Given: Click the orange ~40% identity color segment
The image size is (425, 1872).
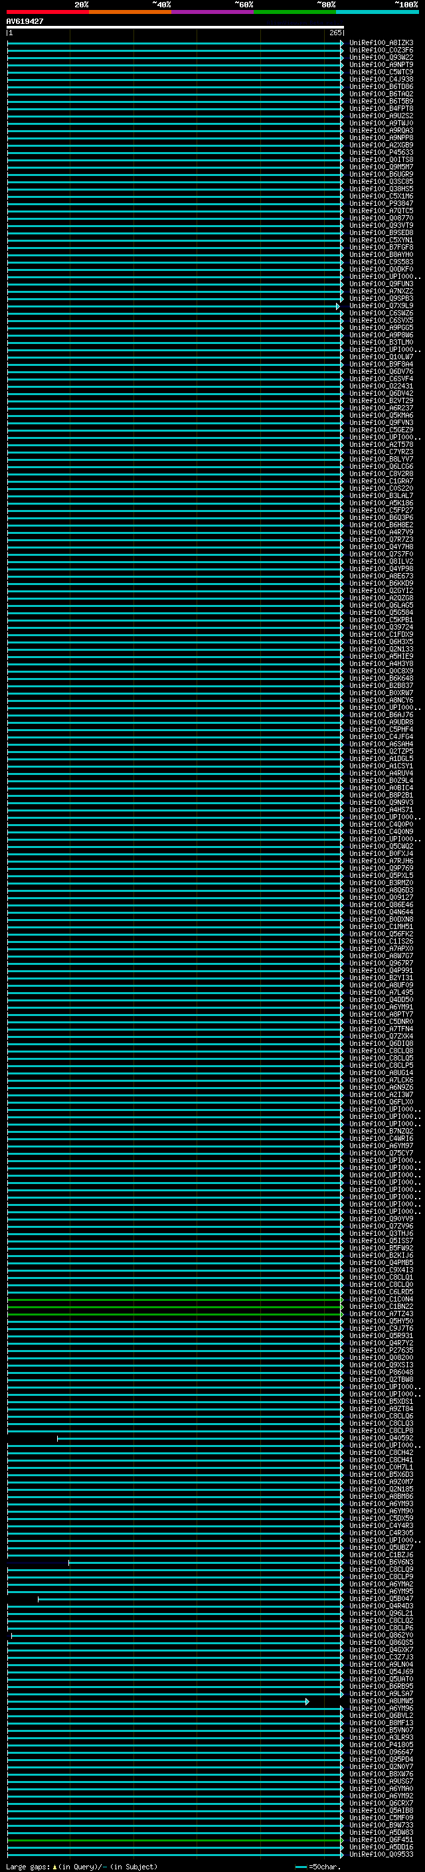Looking at the screenshot, I should [130, 13].
